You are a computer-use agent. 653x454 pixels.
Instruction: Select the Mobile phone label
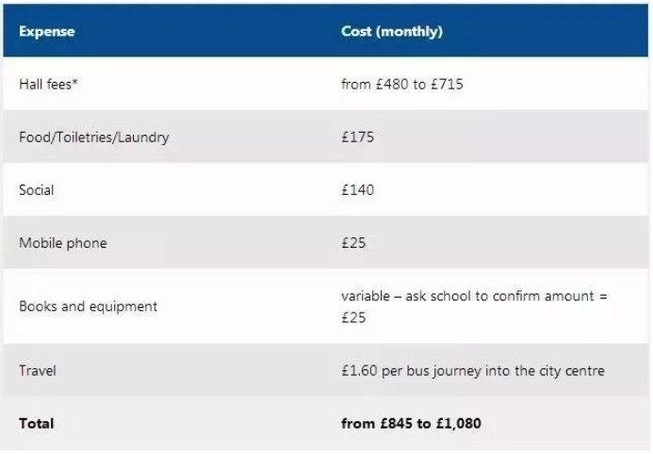(x=63, y=243)
